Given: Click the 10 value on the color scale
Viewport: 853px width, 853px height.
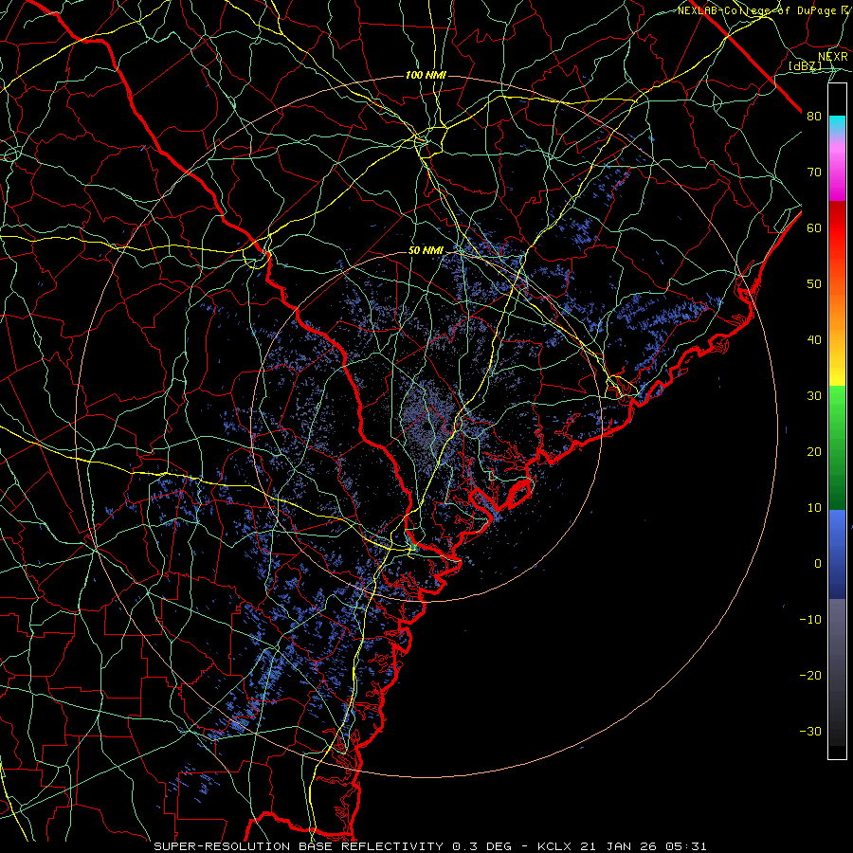Looking at the screenshot, I should tap(814, 508).
